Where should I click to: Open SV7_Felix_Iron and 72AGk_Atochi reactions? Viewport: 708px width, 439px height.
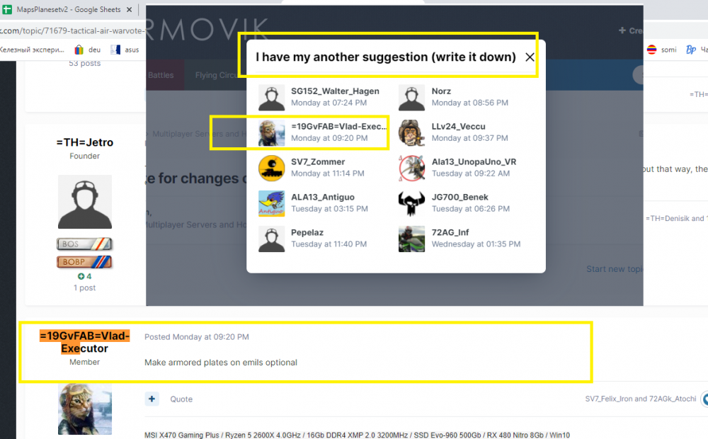[x=641, y=399]
